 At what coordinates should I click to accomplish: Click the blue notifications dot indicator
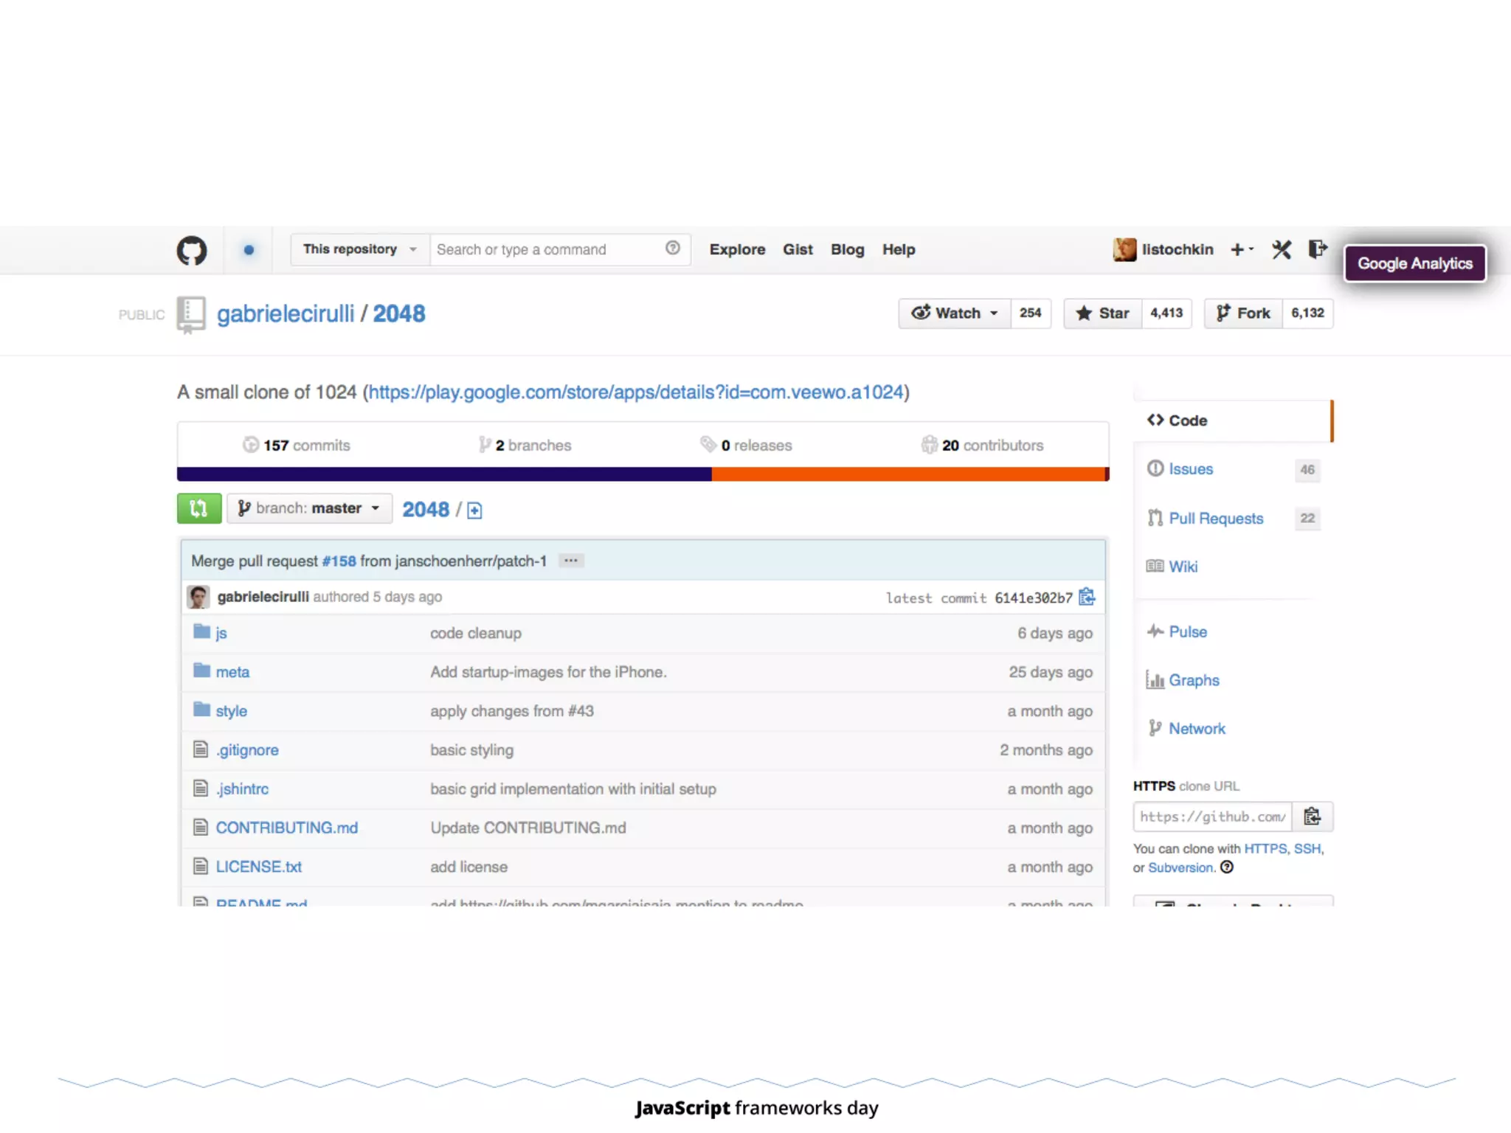coord(249,250)
